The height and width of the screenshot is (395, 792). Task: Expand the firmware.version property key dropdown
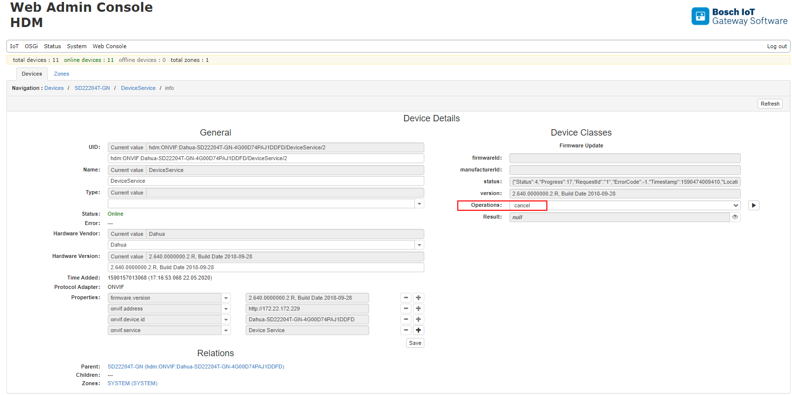coord(226,298)
